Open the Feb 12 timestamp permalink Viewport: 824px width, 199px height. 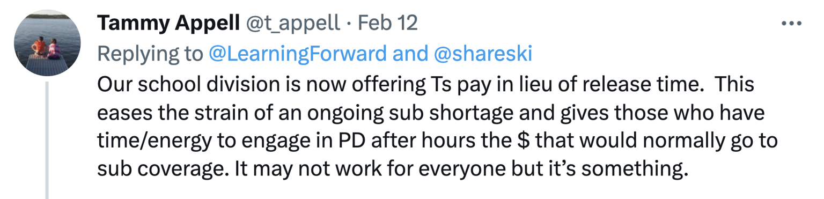(x=387, y=24)
